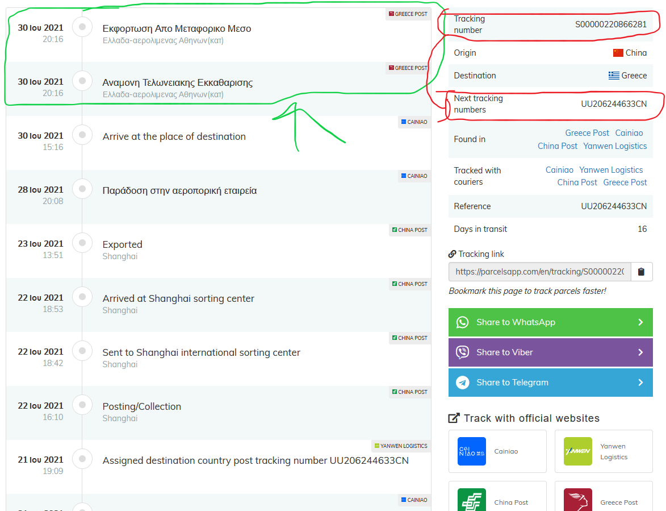This screenshot has height=511, width=666.
Task: Click the Bookmark this page hint text
Action: click(527, 291)
